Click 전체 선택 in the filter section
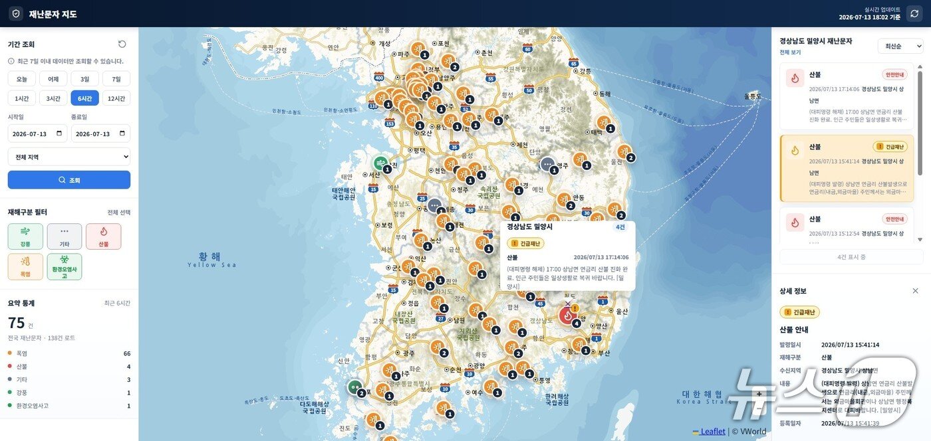The height and width of the screenshot is (441, 931). 119,213
